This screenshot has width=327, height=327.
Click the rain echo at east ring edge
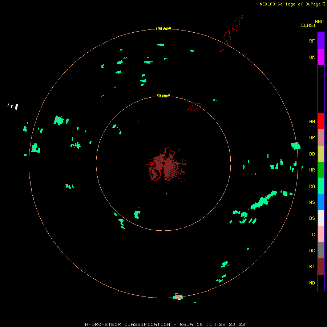coord(296,146)
